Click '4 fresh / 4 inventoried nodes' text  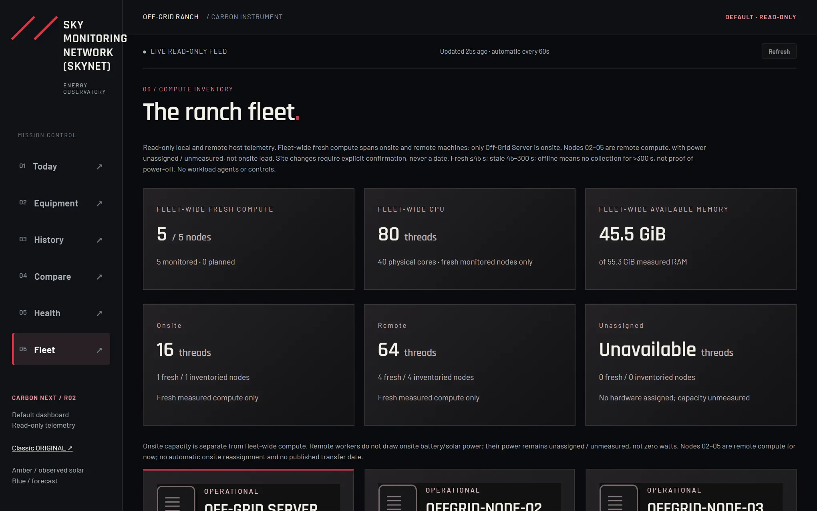pyautogui.click(x=426, y=377)
